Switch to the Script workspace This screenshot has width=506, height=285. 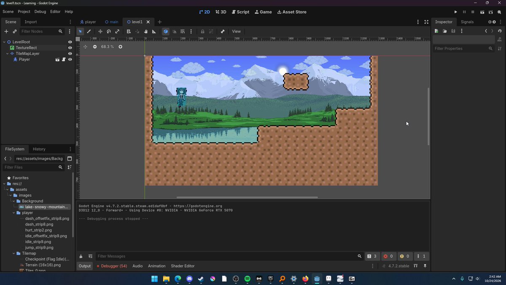pyautogui.click(x=240, y=12)
